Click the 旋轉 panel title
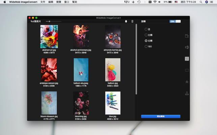Screen dimensions: 217x135 tap(143, 21)
